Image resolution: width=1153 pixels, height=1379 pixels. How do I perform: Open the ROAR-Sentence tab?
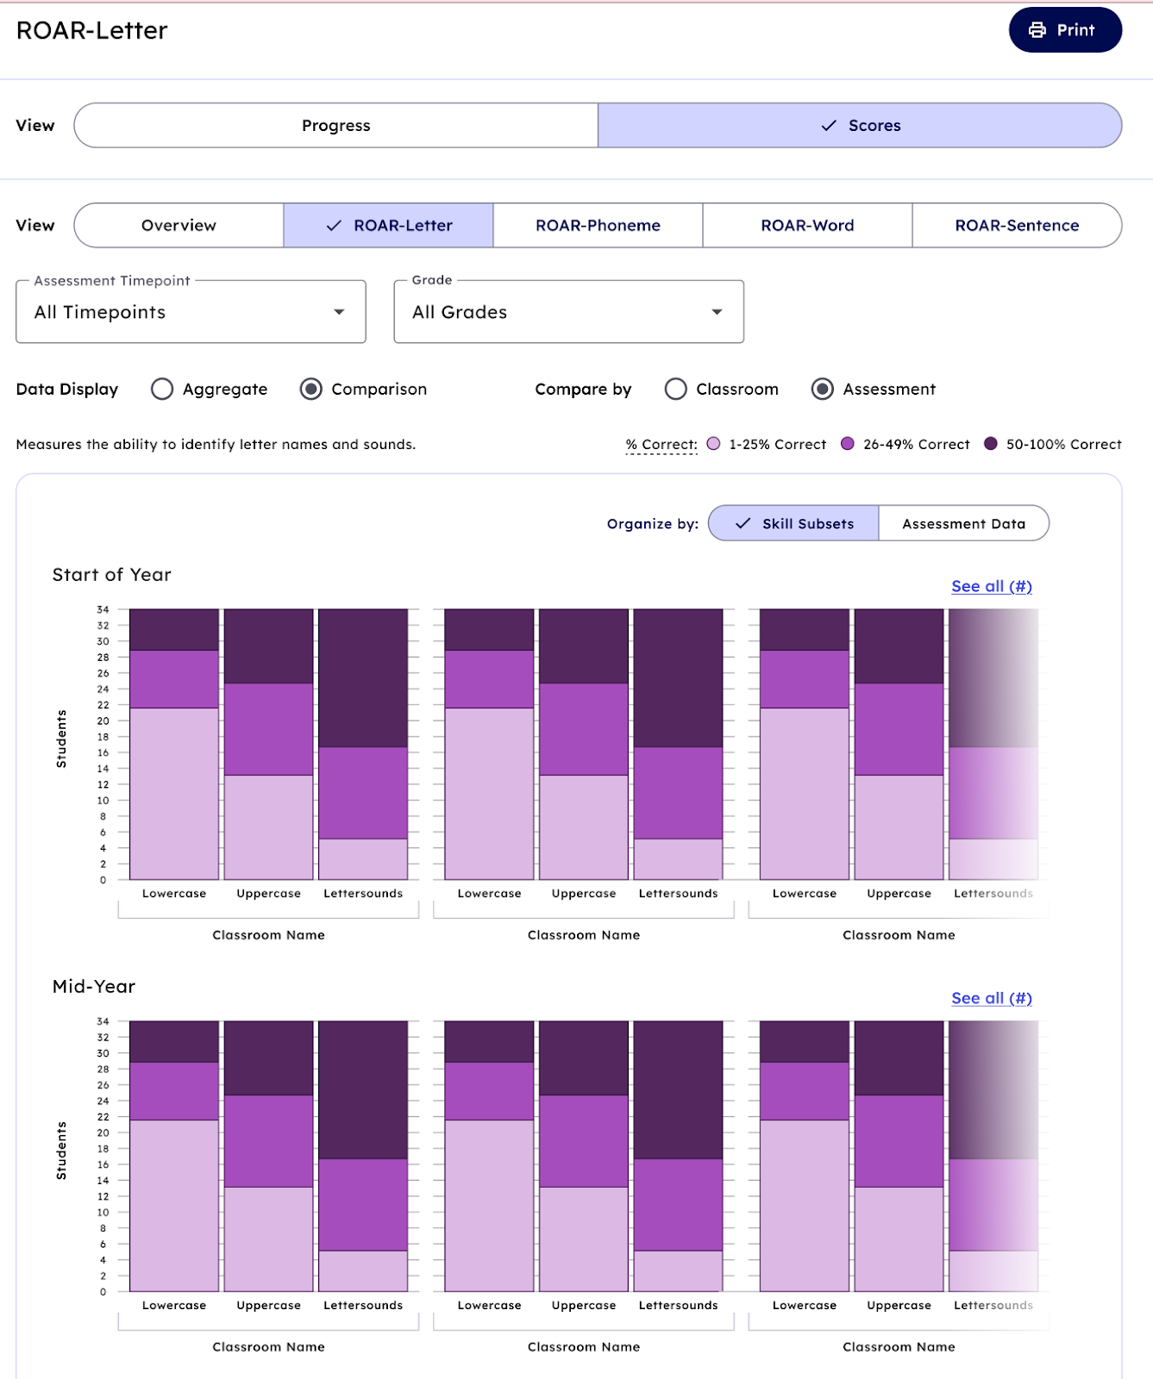[x=1017, y=226]
